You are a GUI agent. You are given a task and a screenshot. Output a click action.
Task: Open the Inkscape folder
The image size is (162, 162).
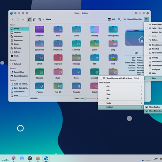[x=76, y=60]
